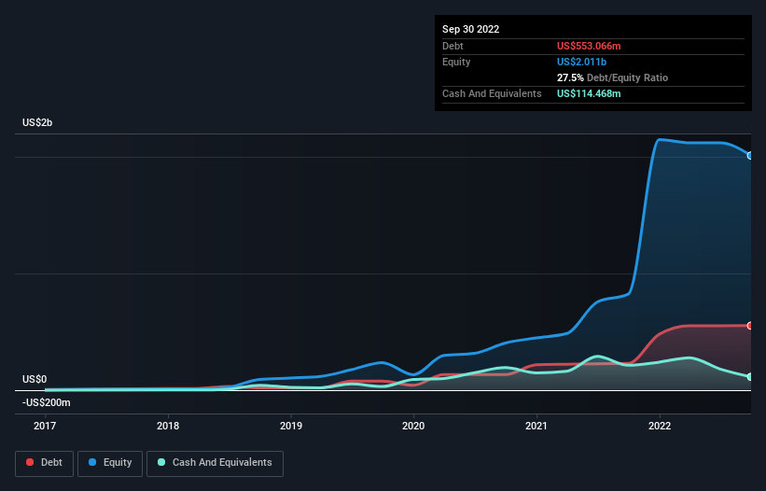Toggle the Cash And Equivalents legend button

click(x=215, y=463)
